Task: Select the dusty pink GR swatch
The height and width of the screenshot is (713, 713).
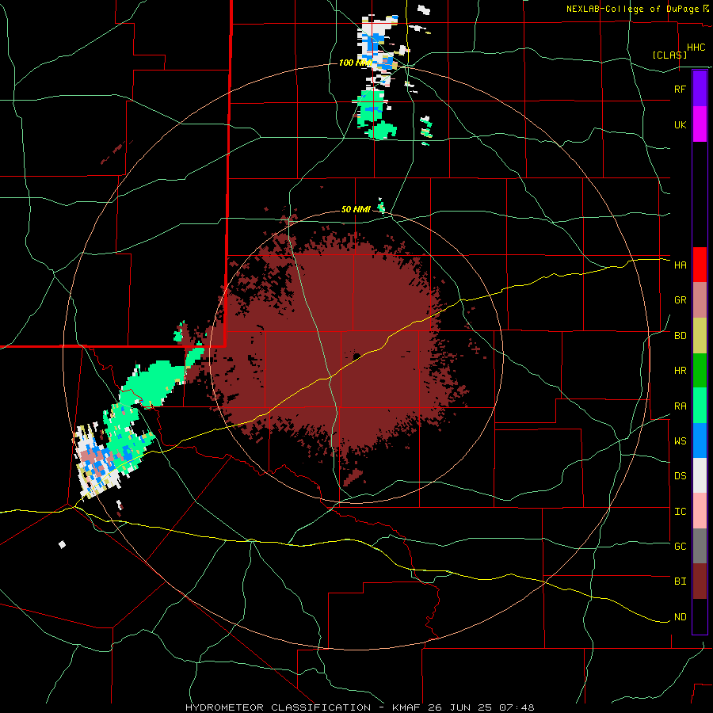Action: click(x=700, y=300)
